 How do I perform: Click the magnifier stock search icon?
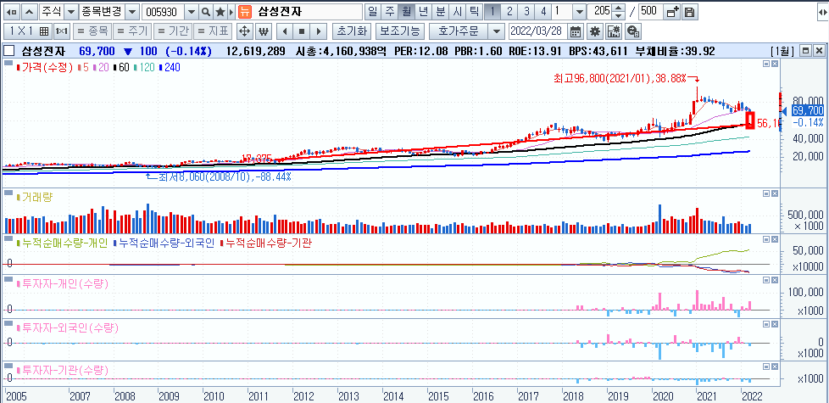point(206,12)
